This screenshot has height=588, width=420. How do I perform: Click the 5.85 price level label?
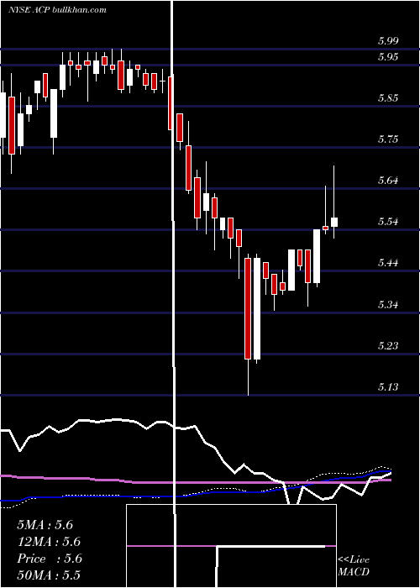click(x=388, y=98)
